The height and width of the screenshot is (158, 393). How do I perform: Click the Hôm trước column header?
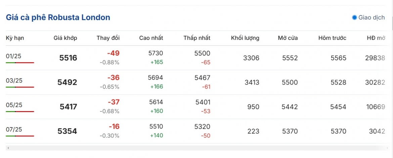(x=332, y=38)
